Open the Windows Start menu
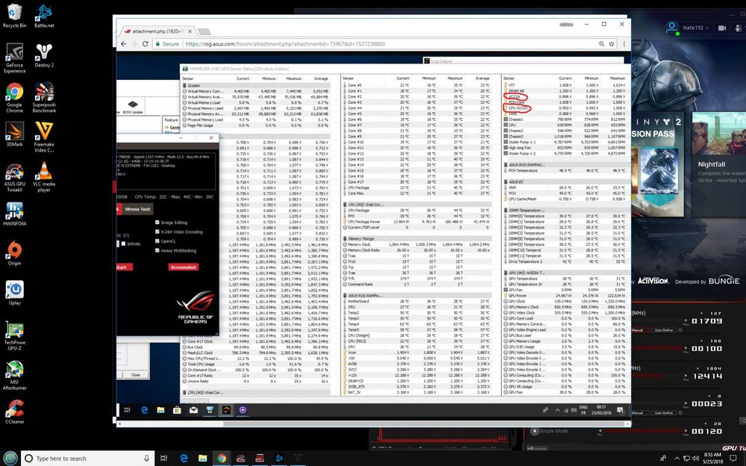This screenshot has width=746, height=466. pos(10,458)
